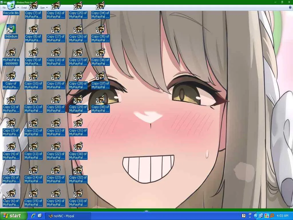The image size is (293, 220).
Task: Open the E-mail menu item
Action: (24, 8)
